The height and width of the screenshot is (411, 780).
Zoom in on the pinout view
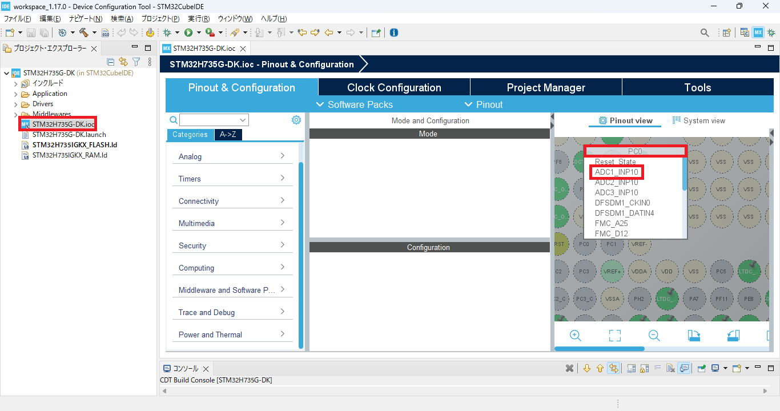(x=575, y=336)
